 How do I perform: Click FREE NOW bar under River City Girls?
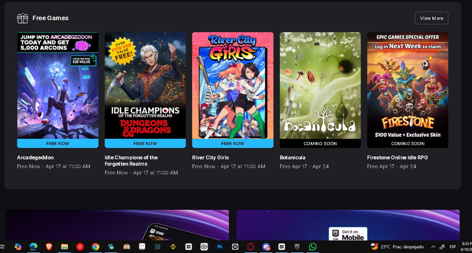pyautogui.click(x=233, y=143)
